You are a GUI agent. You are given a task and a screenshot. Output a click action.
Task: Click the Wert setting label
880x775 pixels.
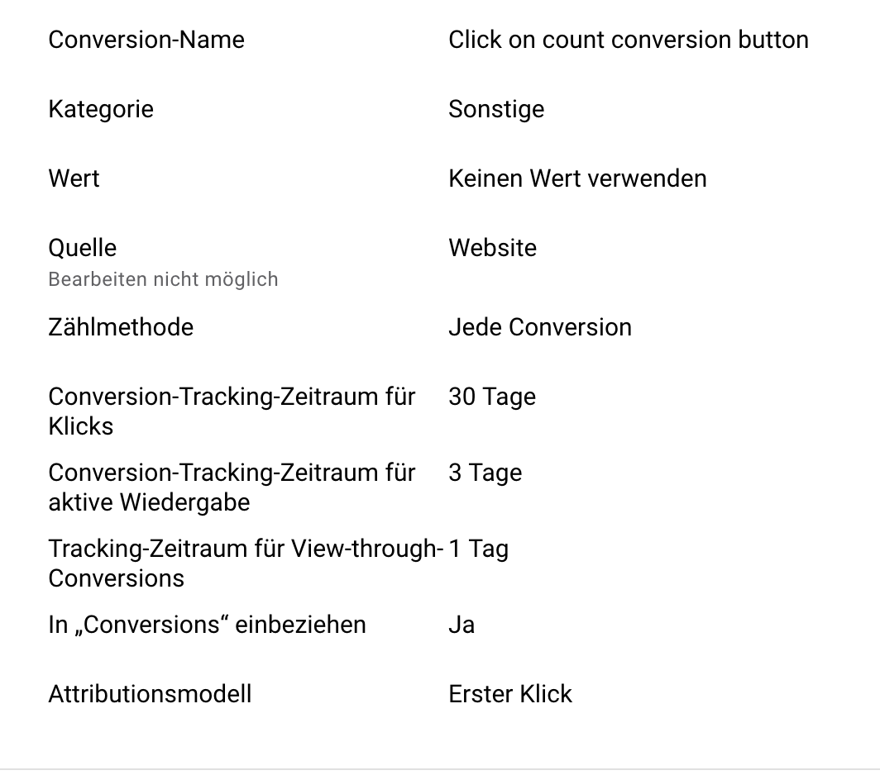coord(74,178)
